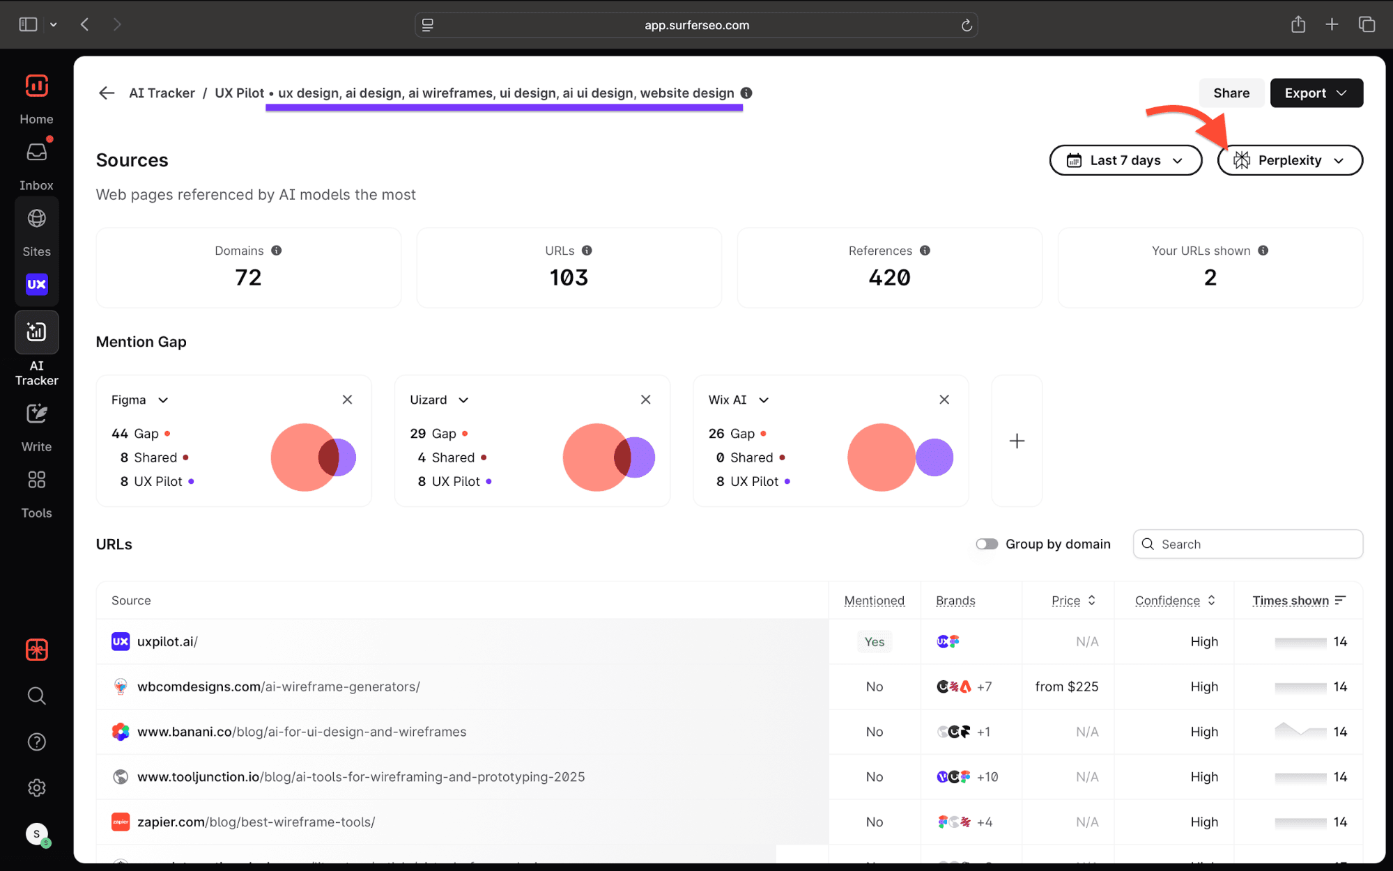Click info icon beside keyword list in breadcrumb

(746, 93)
